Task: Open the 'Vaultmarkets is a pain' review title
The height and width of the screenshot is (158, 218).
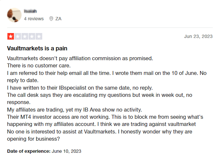Action: [37, 48]
